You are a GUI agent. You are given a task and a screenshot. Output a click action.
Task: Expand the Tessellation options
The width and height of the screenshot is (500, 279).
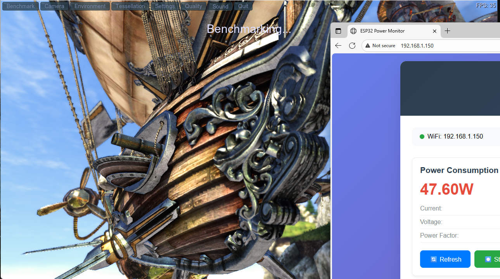pos(130,6)
